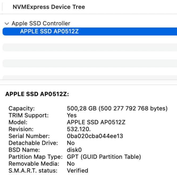
Task: Click the TRIM Support value Yes
Action: coord(72,115)
